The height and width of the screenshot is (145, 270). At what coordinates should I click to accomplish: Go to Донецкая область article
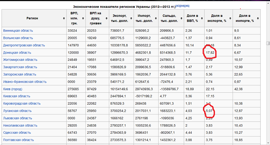(x=17, y=53)
